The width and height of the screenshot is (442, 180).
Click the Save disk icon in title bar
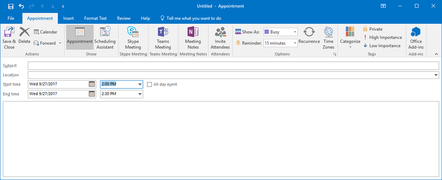(11, 6)
